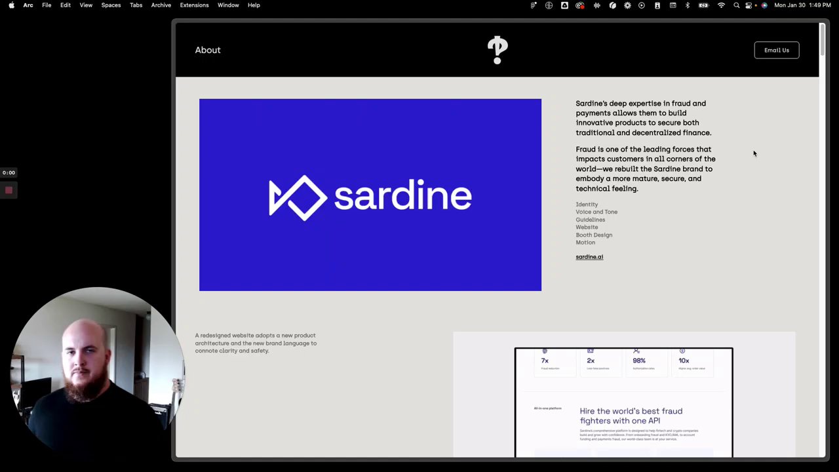
Task: Click the "Sardine's deep expertise in fraud" paragraph
Action: pyautogui.click(x=643, y=118)
